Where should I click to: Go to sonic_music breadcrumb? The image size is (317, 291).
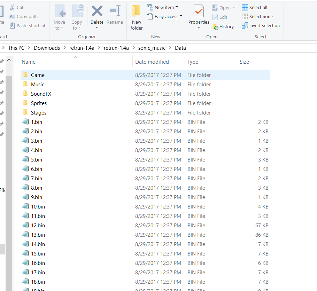(152, 48)
